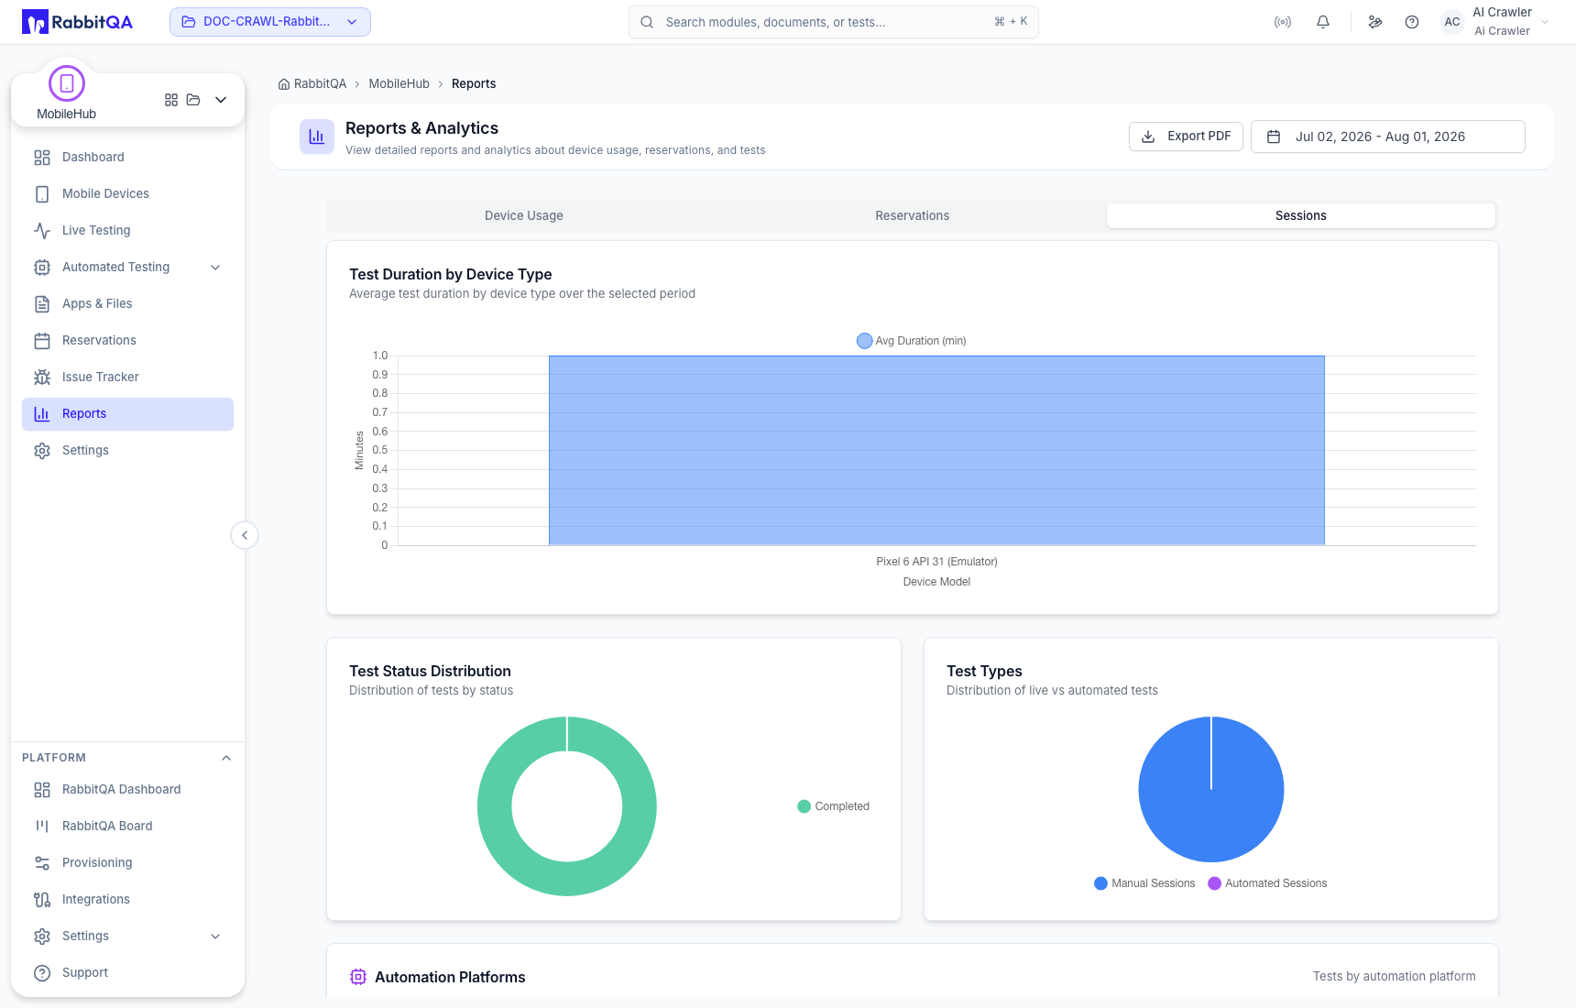
Task: Collapse the PLATFORM section
Action: coord(226,758)
